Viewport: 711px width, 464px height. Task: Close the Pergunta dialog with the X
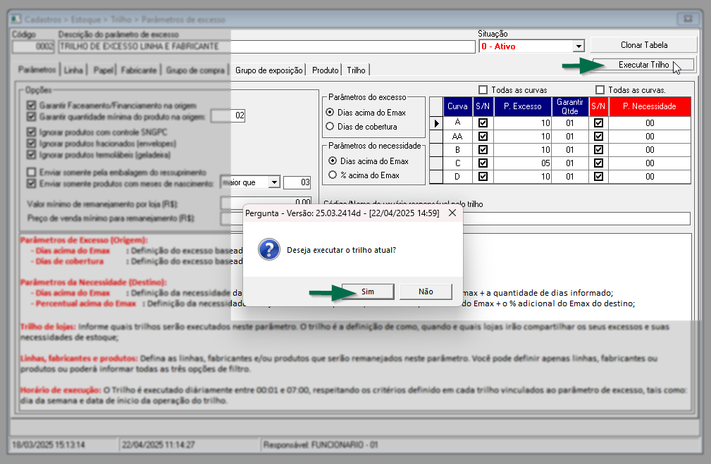[x=452, y=213]
